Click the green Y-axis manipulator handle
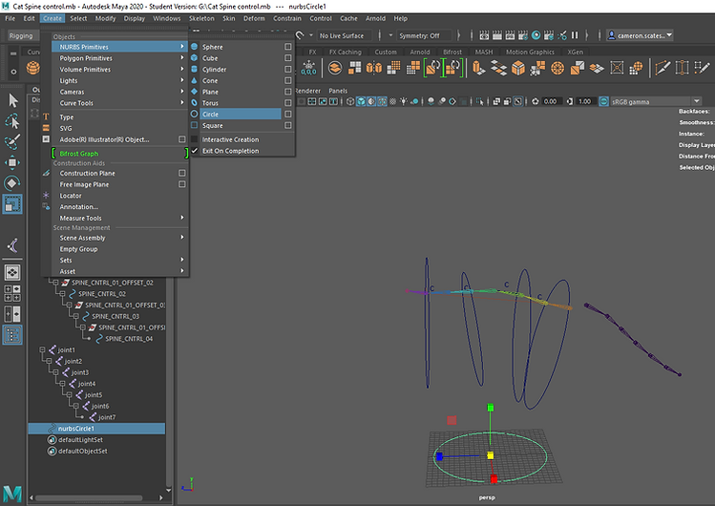This screenshot has height=506, width=715. (x=491, y=408)
